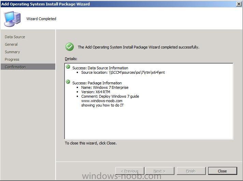Close the wizard via title bar X

239,4
